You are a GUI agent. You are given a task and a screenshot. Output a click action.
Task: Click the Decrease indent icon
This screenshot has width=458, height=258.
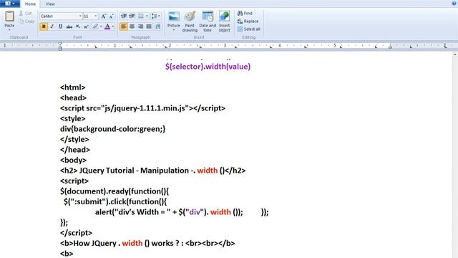point(124,16)
